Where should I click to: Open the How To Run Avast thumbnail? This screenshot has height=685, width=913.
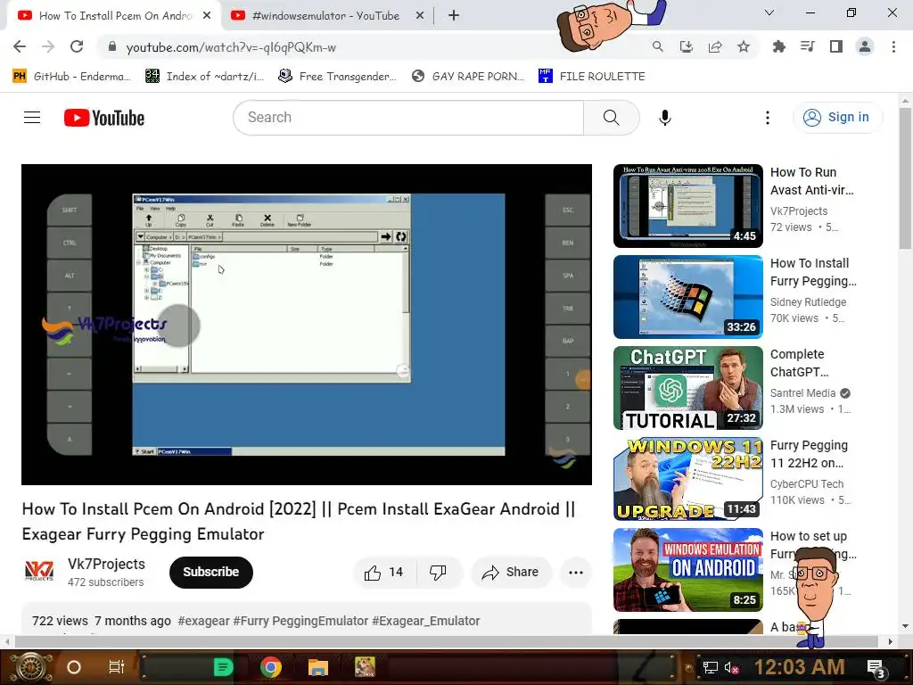pyautogui.click(x=687, y=206)
